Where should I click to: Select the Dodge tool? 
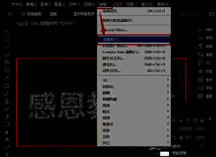click(x=7, y=140)
